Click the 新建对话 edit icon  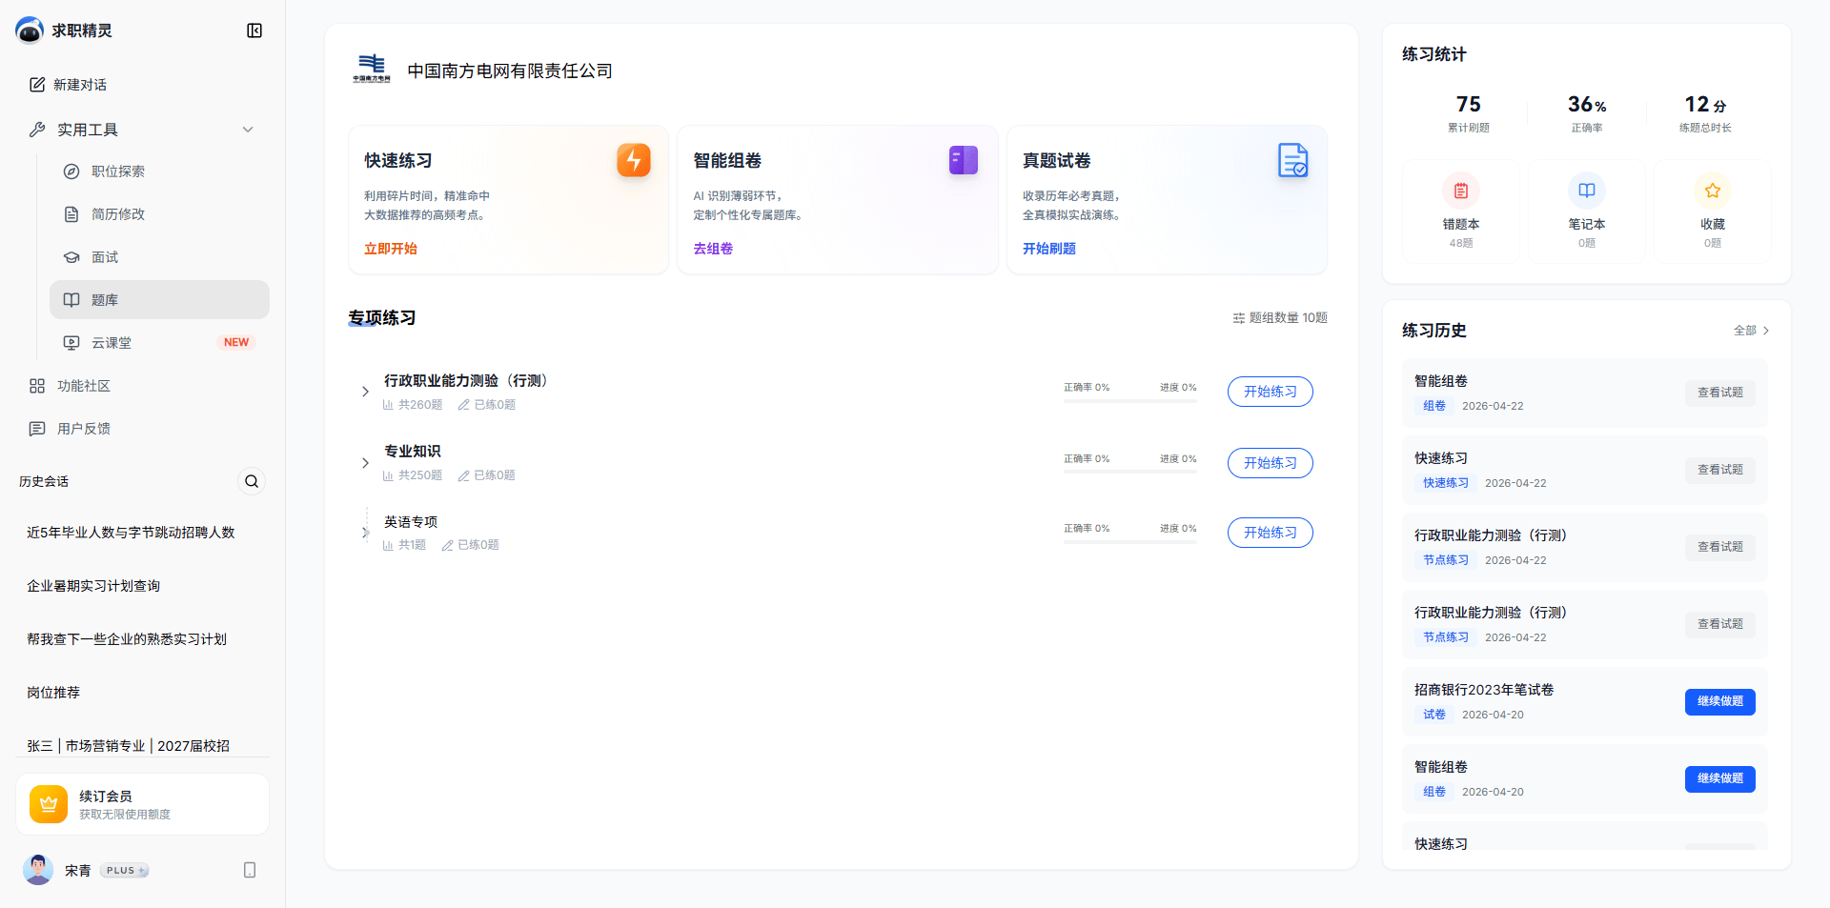point(37,85)
